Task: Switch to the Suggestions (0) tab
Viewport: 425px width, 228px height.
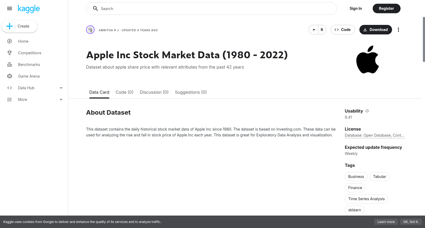Action: coord(191,92)
